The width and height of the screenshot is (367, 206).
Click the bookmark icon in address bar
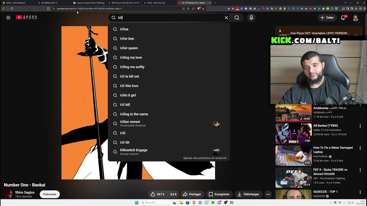[x=48, y=9]
